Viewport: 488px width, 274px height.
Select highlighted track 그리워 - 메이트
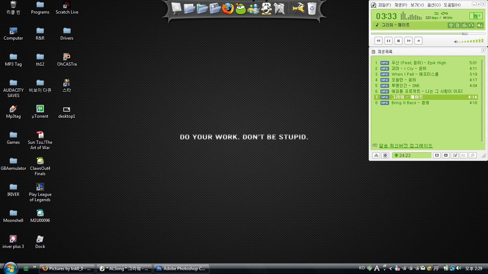(x=426, y=97)
